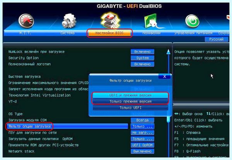232x160 pixels.
Task: Select Технология Intel Virtualization row
Action: pos(39,95)
